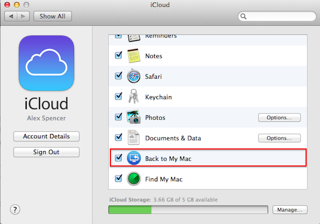This screenshot has height=224, width=320.
Task: Uncheck the Keychain checkbox
Action: pos(118,96)
